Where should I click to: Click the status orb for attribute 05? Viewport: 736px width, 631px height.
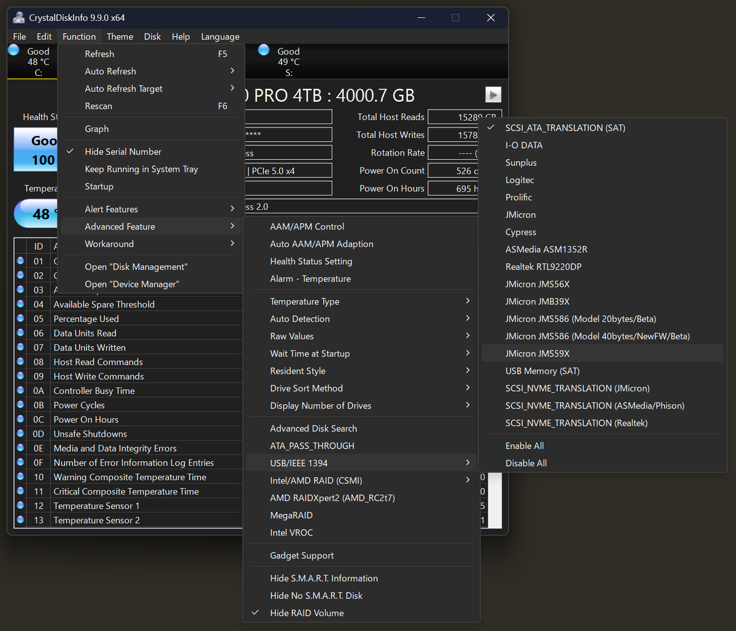[20, 318]
